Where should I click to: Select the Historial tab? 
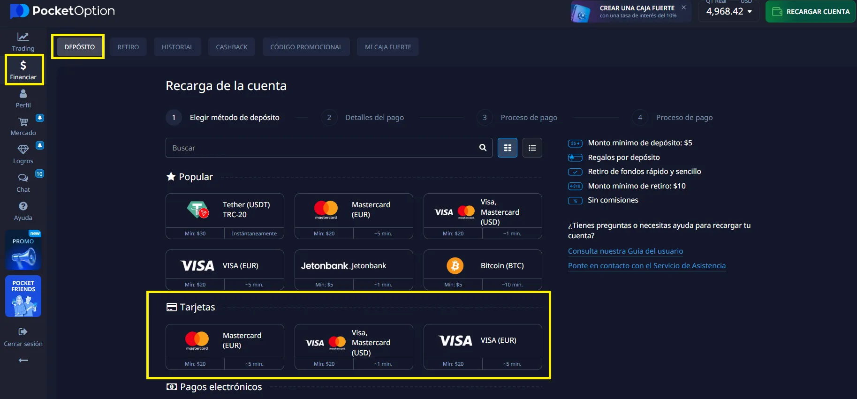coord(177,47)
